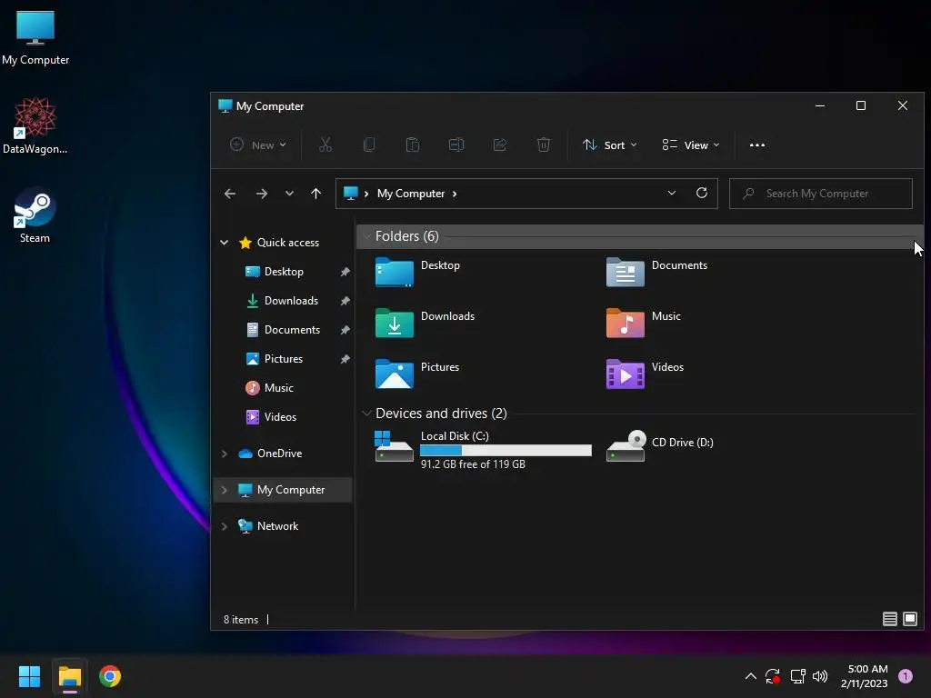Select the CD Drive (D:)
The height and width of the screenshot is (698, 931).
pos(660,445)
